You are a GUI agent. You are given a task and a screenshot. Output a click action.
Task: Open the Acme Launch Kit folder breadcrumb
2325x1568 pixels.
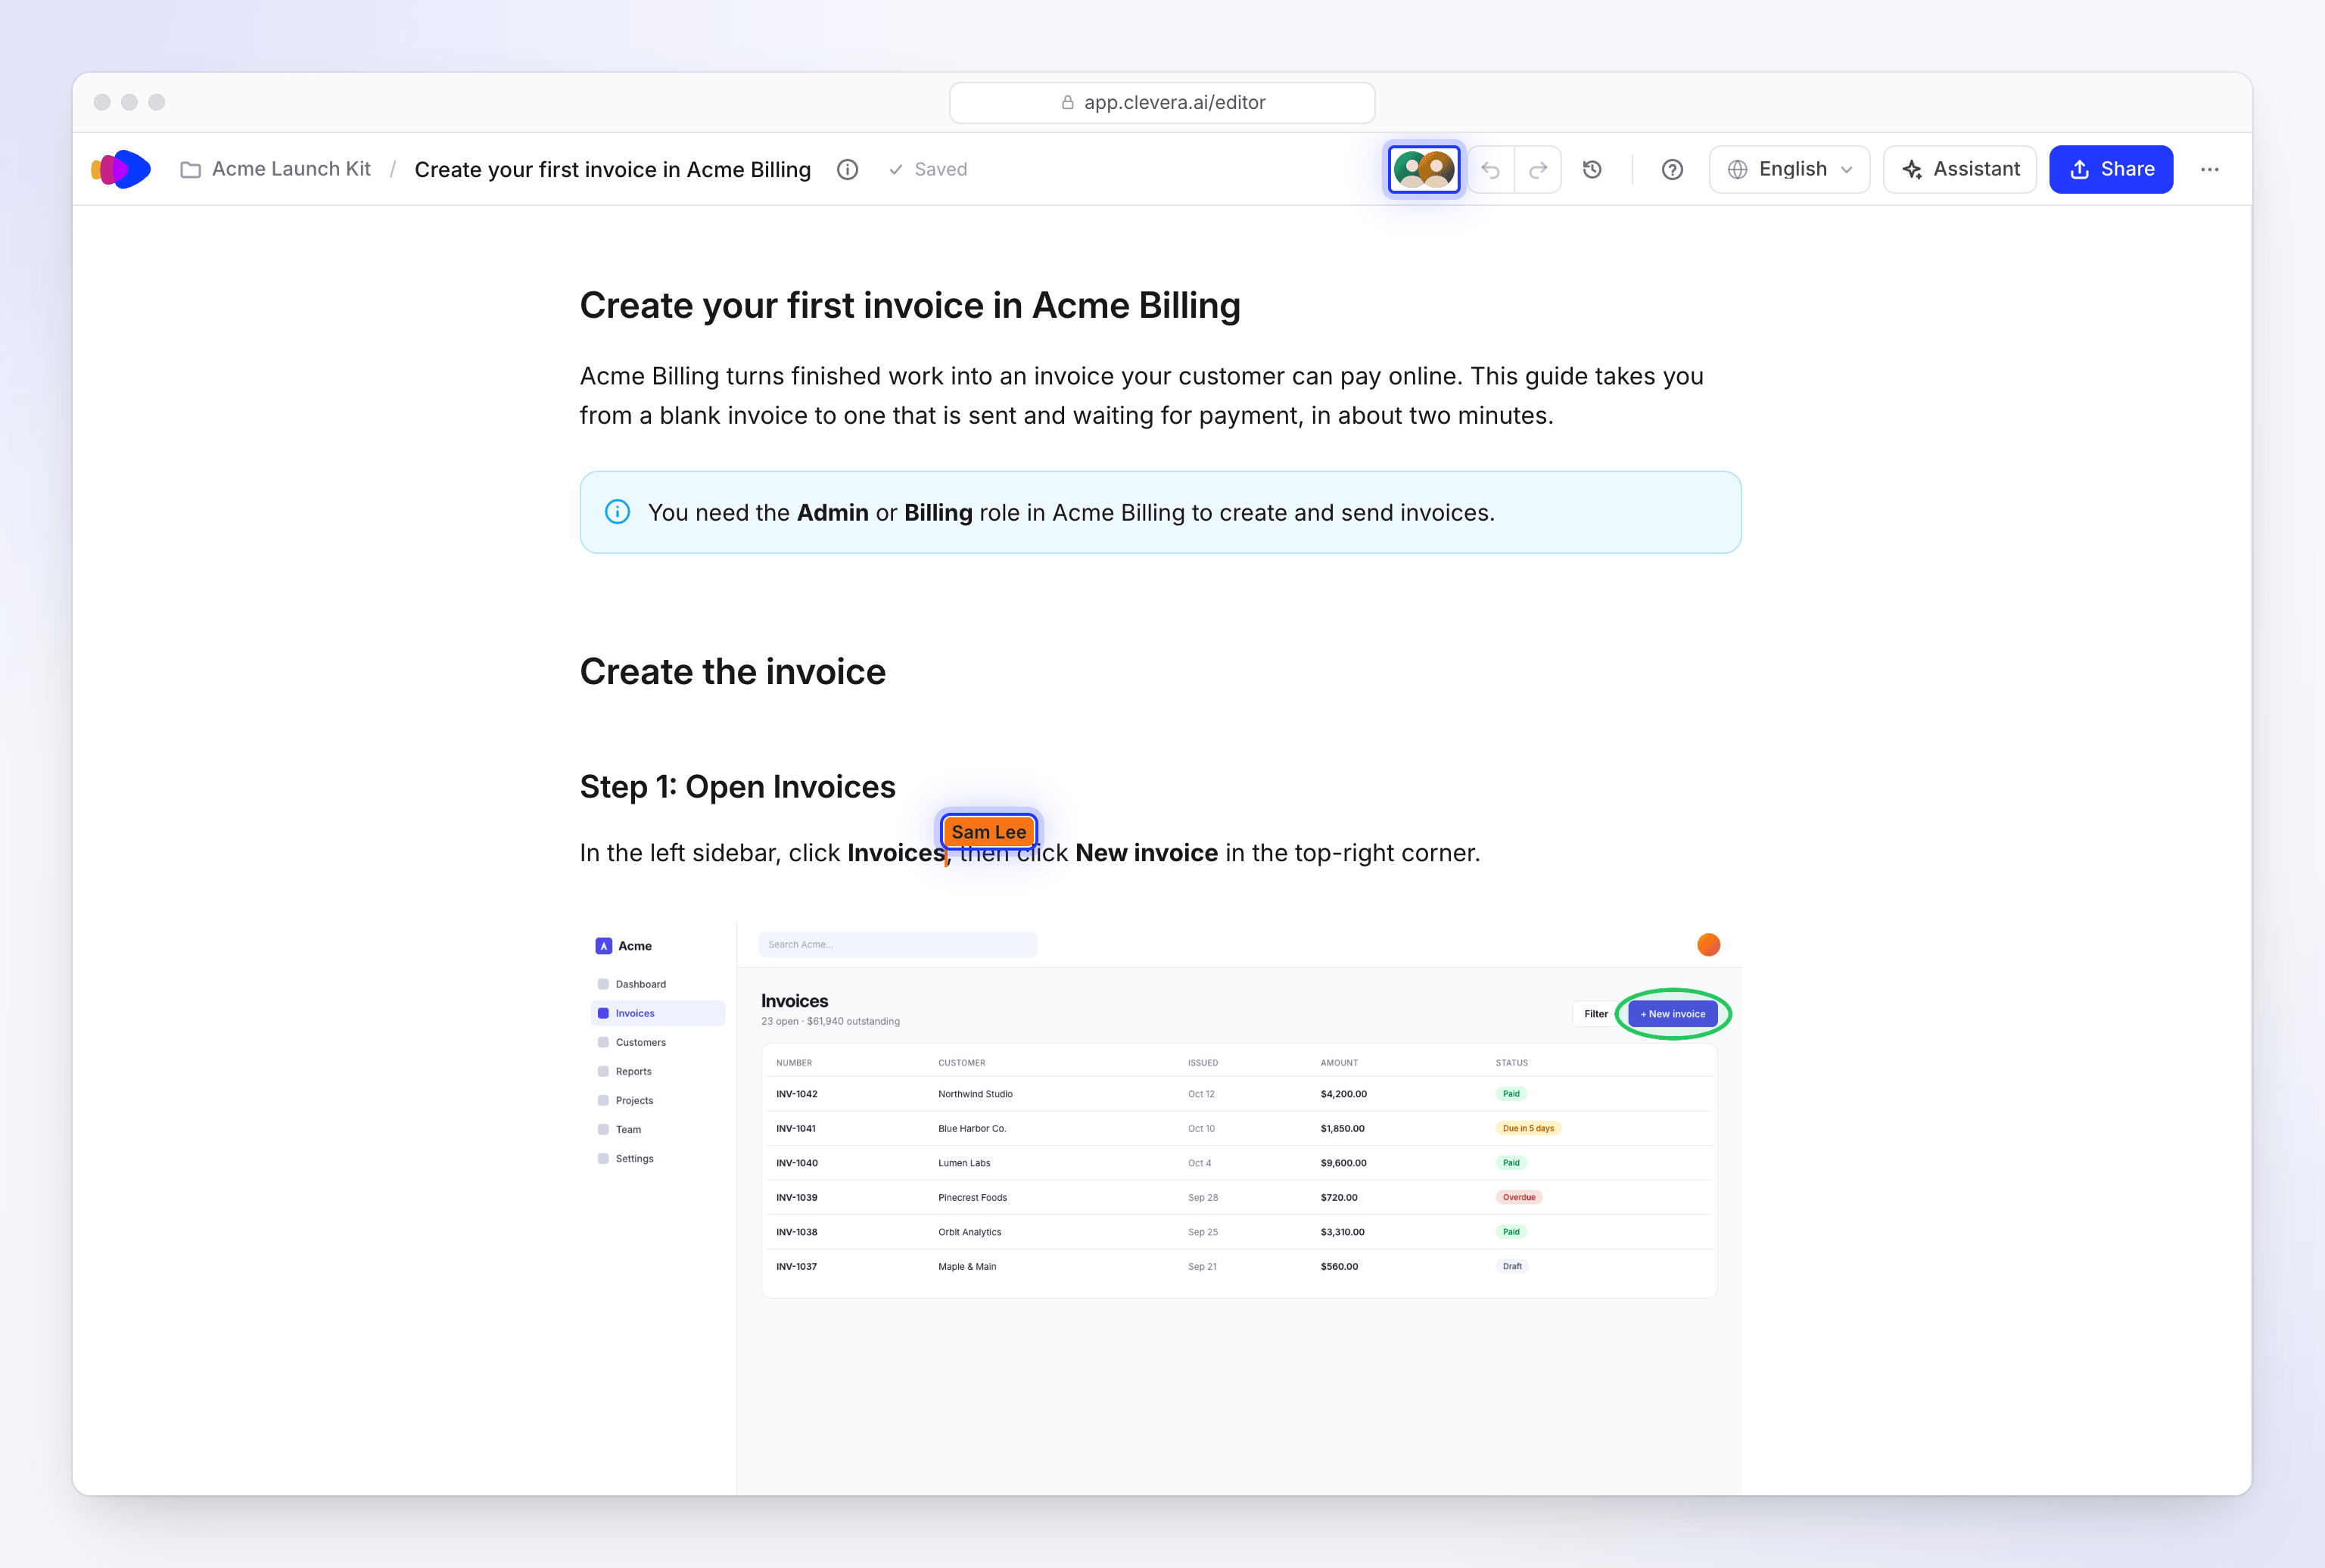(x=276, y=169)
